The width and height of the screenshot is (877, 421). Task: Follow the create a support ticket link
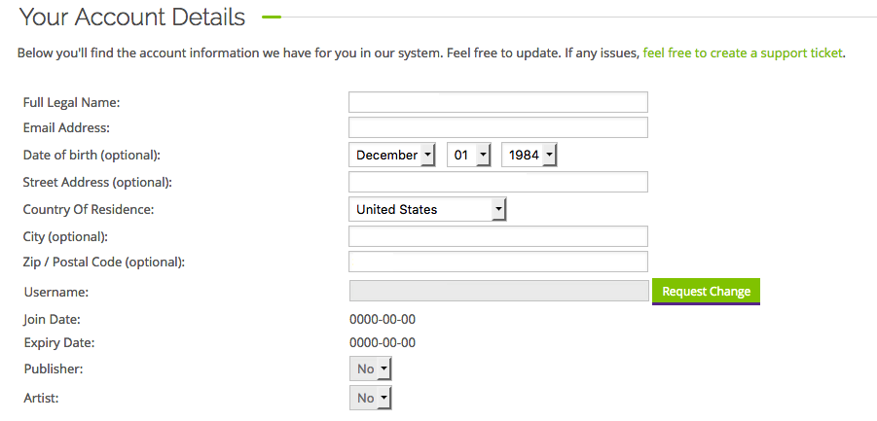(743, 53)
